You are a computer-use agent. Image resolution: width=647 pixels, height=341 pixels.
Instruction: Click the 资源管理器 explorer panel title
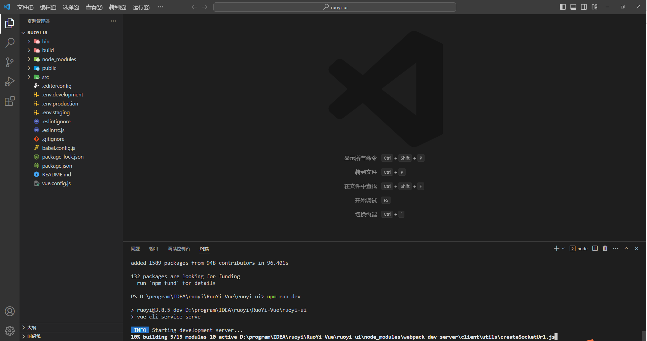tap(38, 21)
